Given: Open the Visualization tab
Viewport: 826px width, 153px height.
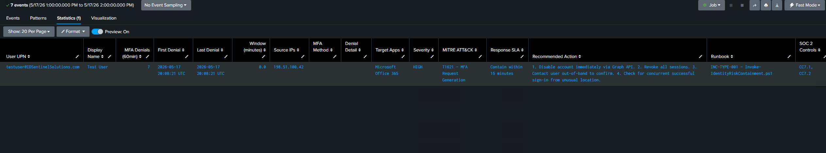Looking at the screenshot, I should click(104, 18).
